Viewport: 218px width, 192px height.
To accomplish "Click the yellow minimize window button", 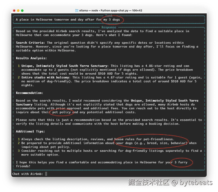I will tap(18, 11).
